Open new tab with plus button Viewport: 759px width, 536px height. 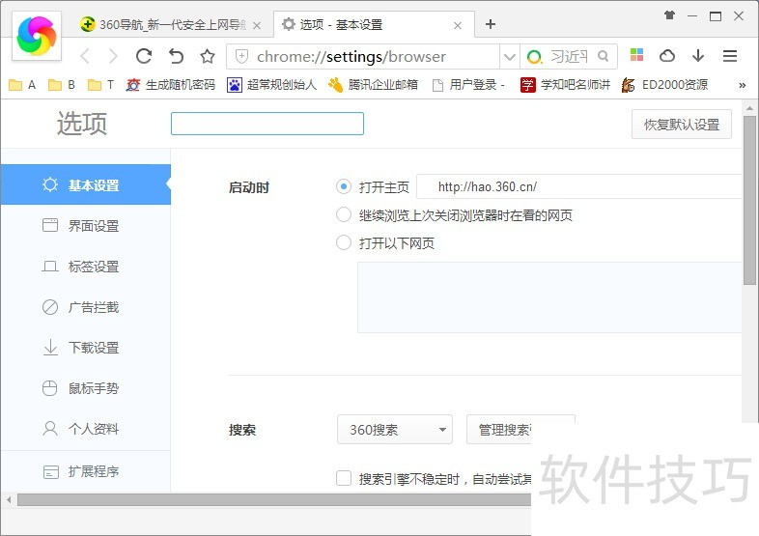pyautogui.click(x=491, y=24)
